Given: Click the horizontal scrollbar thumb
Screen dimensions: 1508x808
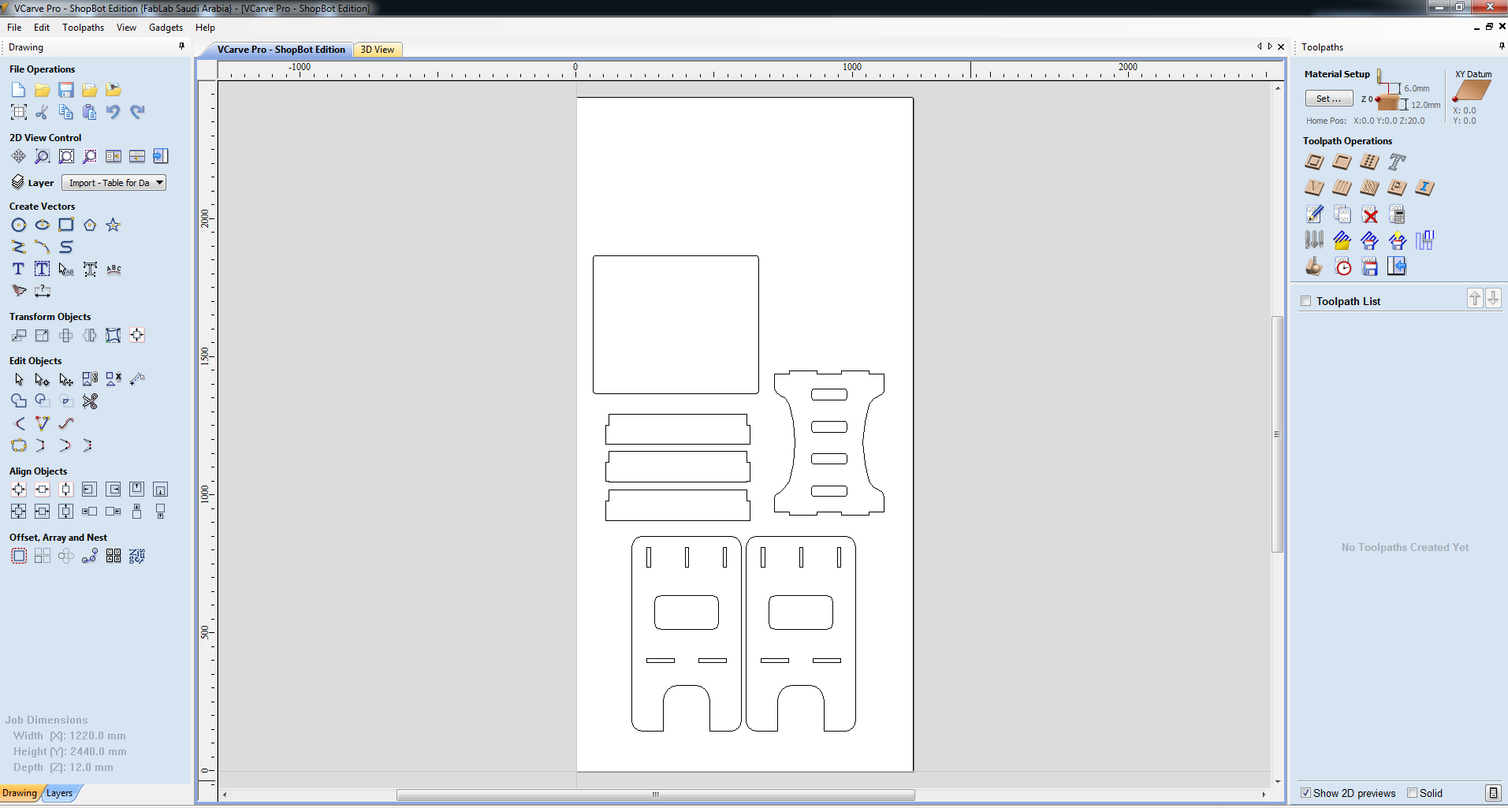Looking at the screenshot, I should (655, 795).
